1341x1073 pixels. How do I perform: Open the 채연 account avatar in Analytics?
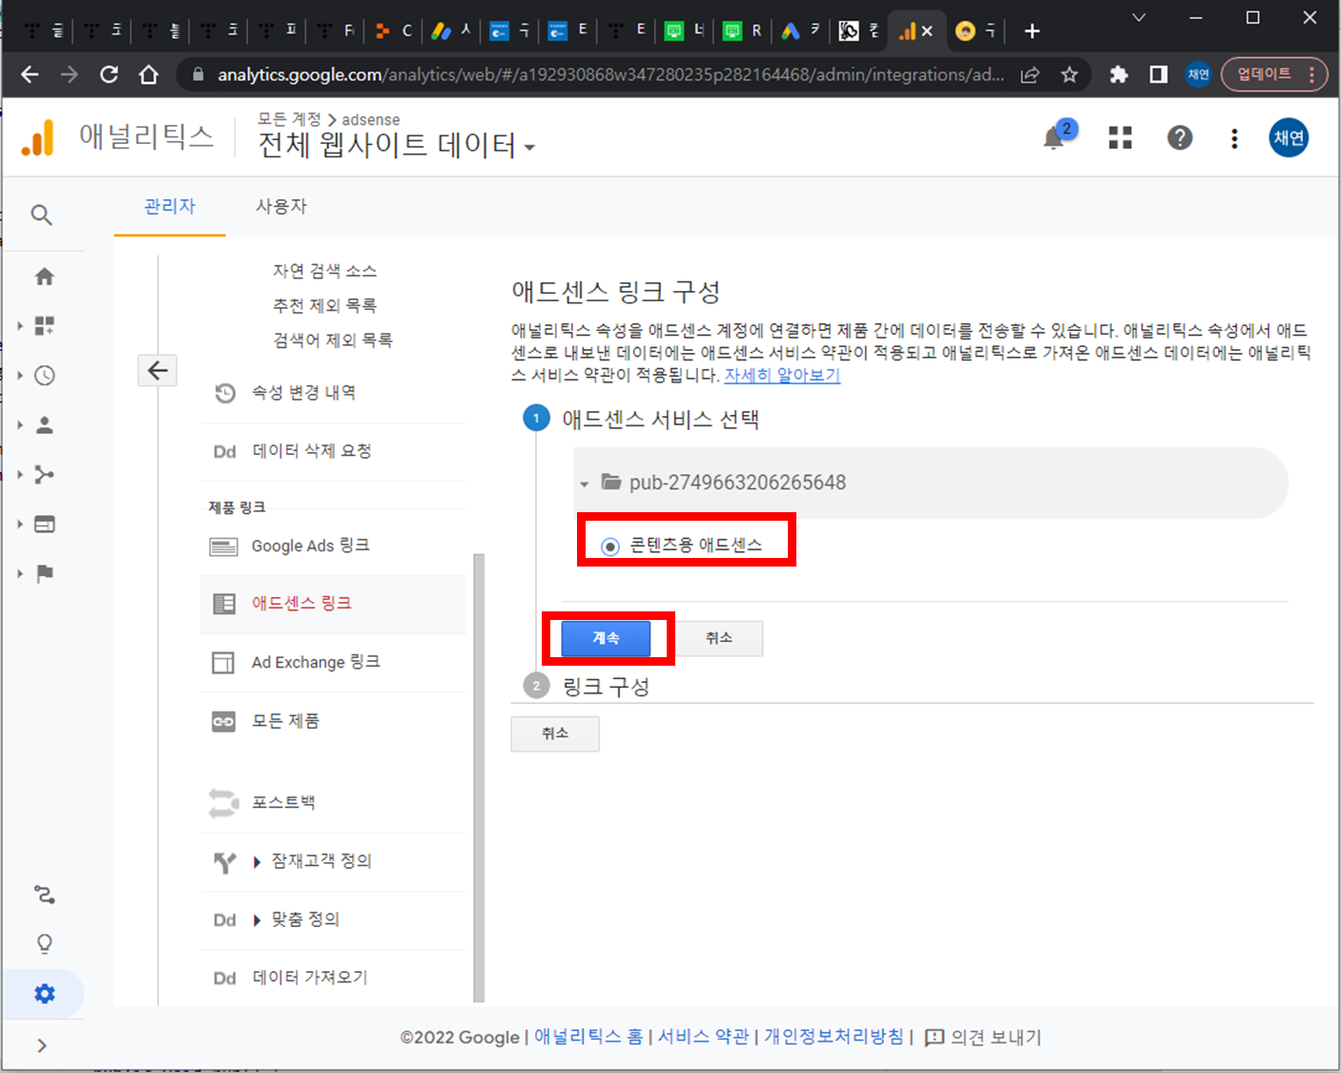tap(1289, 138)
